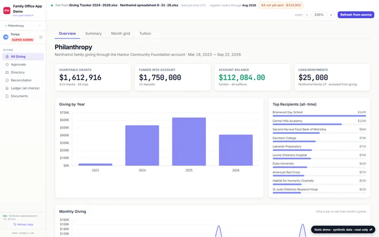
Task: Click Habitat for Humanity Charlotte name
Action: click(293, 181)
